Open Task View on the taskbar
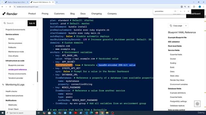 pyautogui.click(x=39, y=113)
